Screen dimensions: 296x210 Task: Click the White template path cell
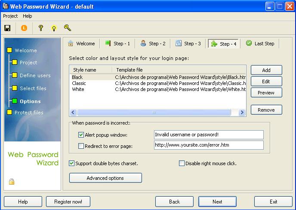(180, 89)
